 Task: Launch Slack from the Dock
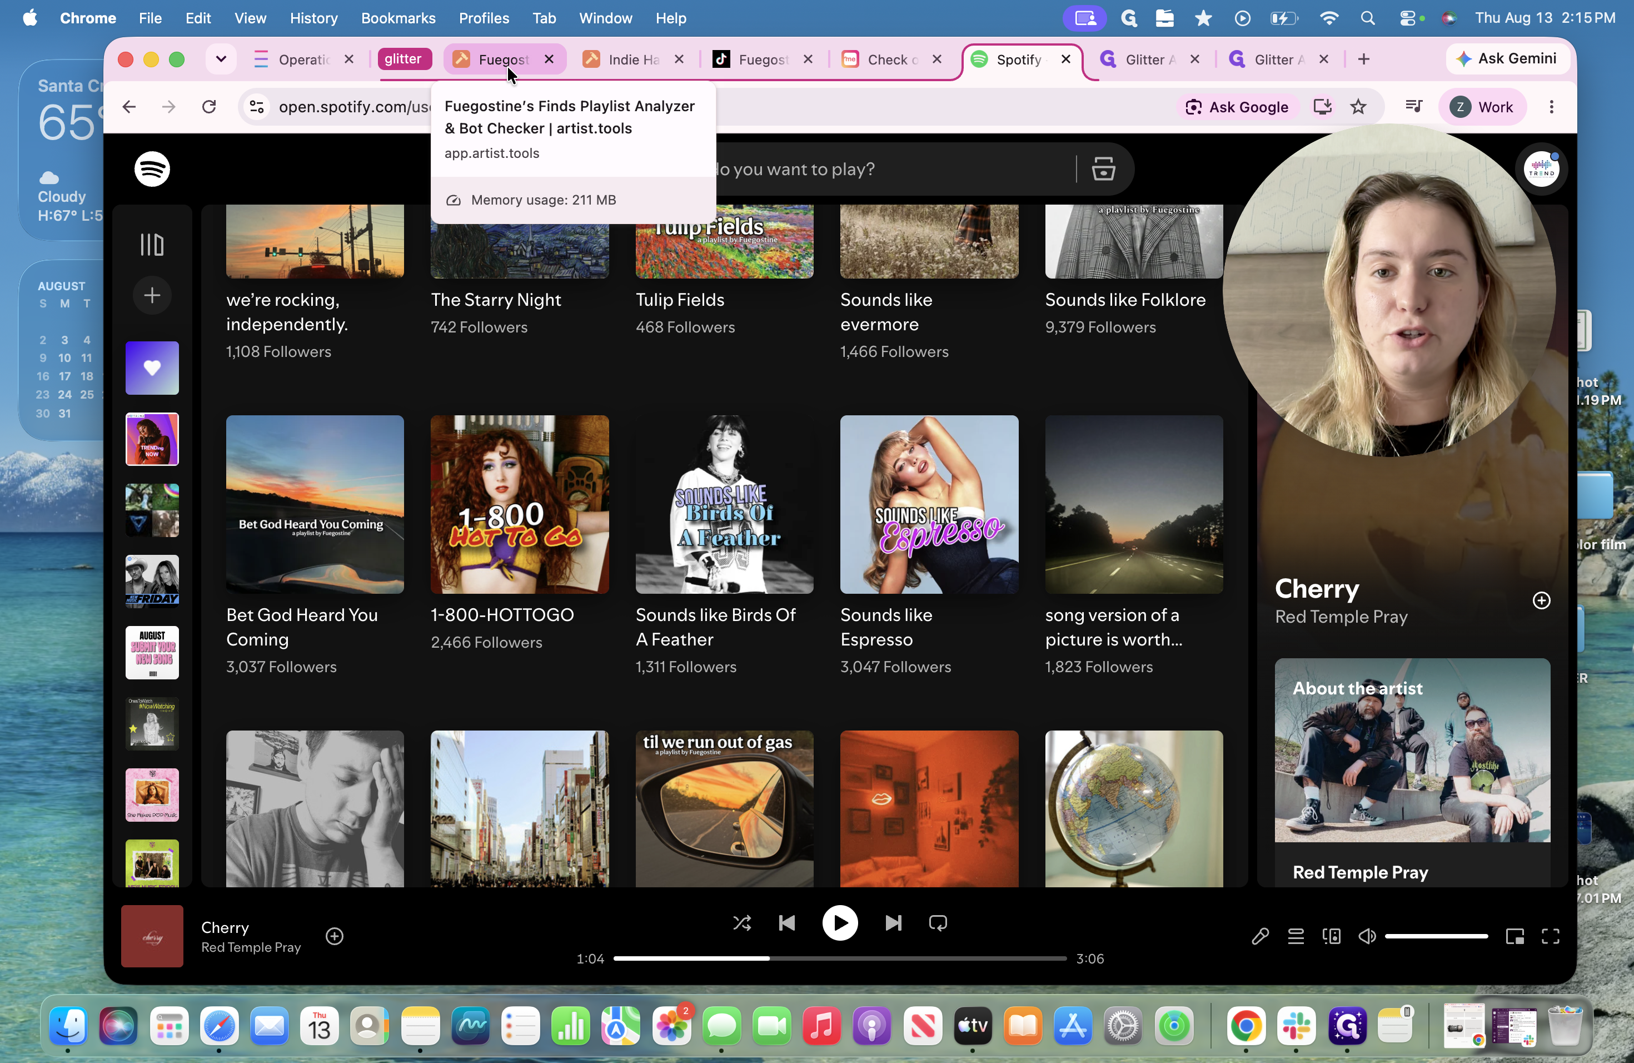click(1296, 1026)
